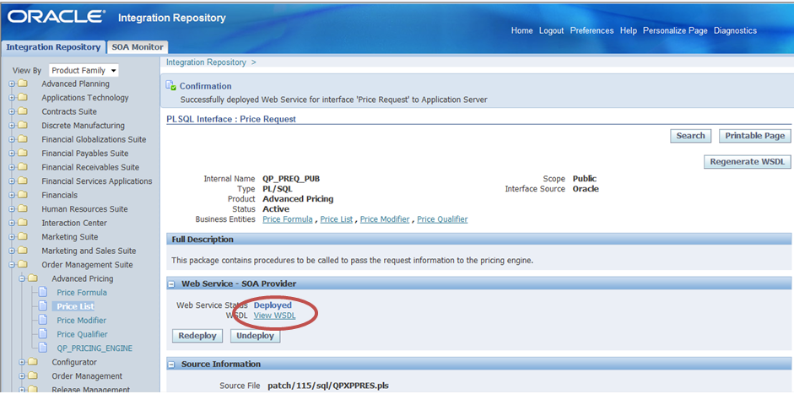This screenshot has width=794, height=394.
Task: Open Preferences in the top menu
Action: click(591, 30)
